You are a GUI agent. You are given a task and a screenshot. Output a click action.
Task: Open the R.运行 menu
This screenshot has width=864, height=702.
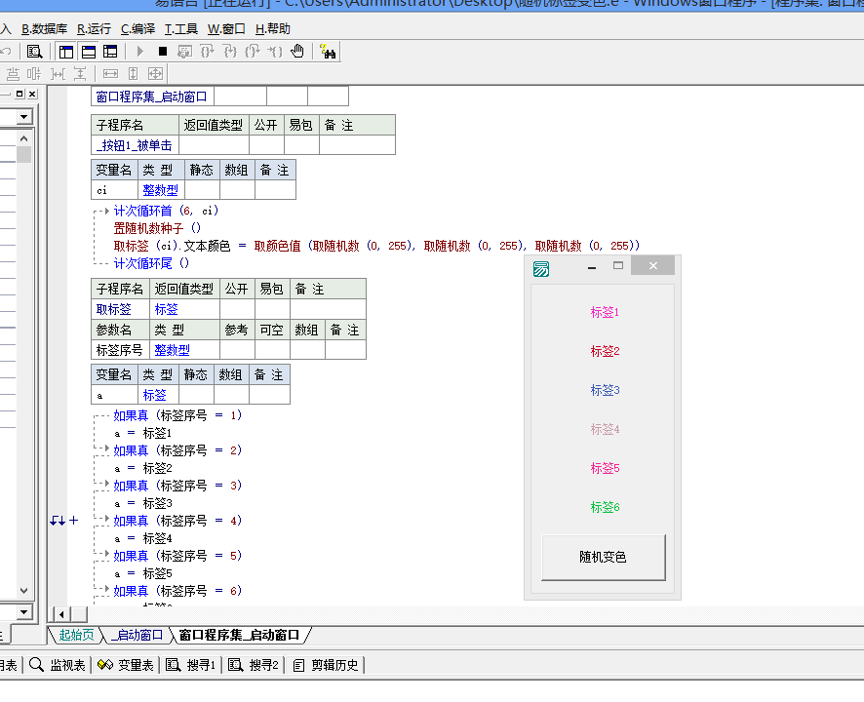95,29
